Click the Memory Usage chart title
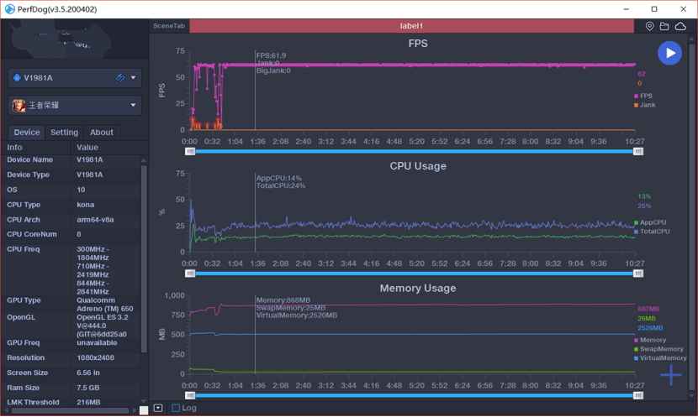 418,289
